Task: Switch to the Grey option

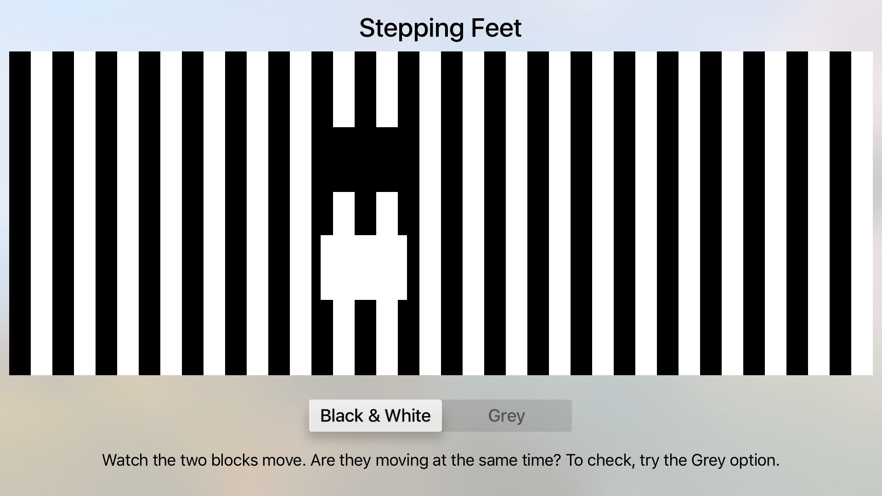Action: point(507,416)
